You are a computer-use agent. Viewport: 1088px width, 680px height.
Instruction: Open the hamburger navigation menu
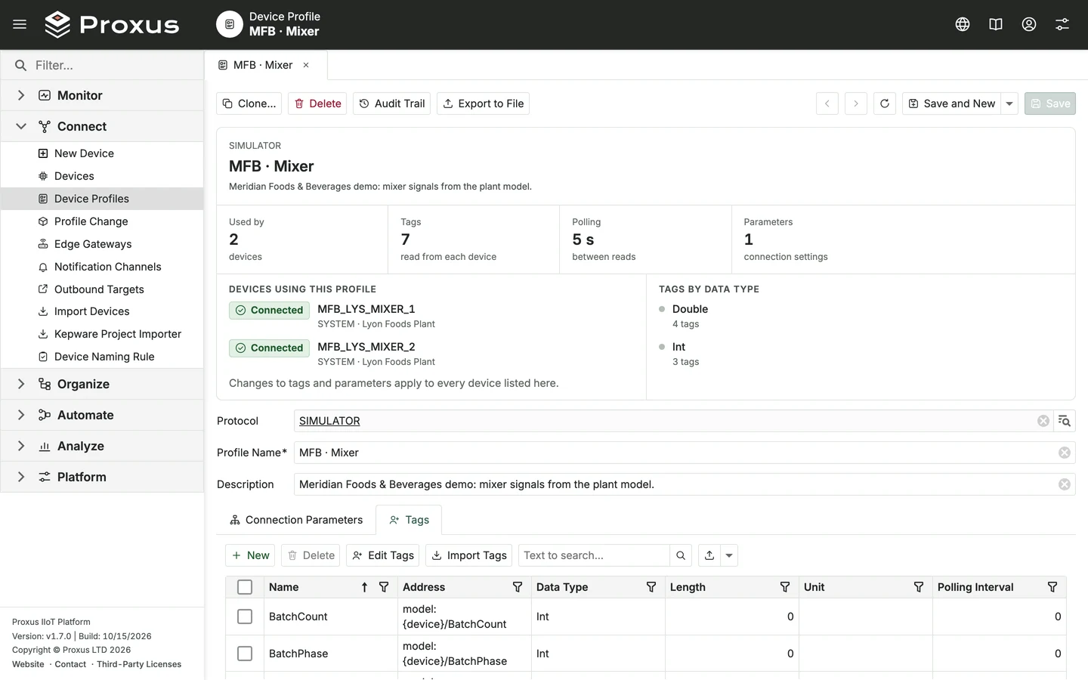[x=20, y=24]
